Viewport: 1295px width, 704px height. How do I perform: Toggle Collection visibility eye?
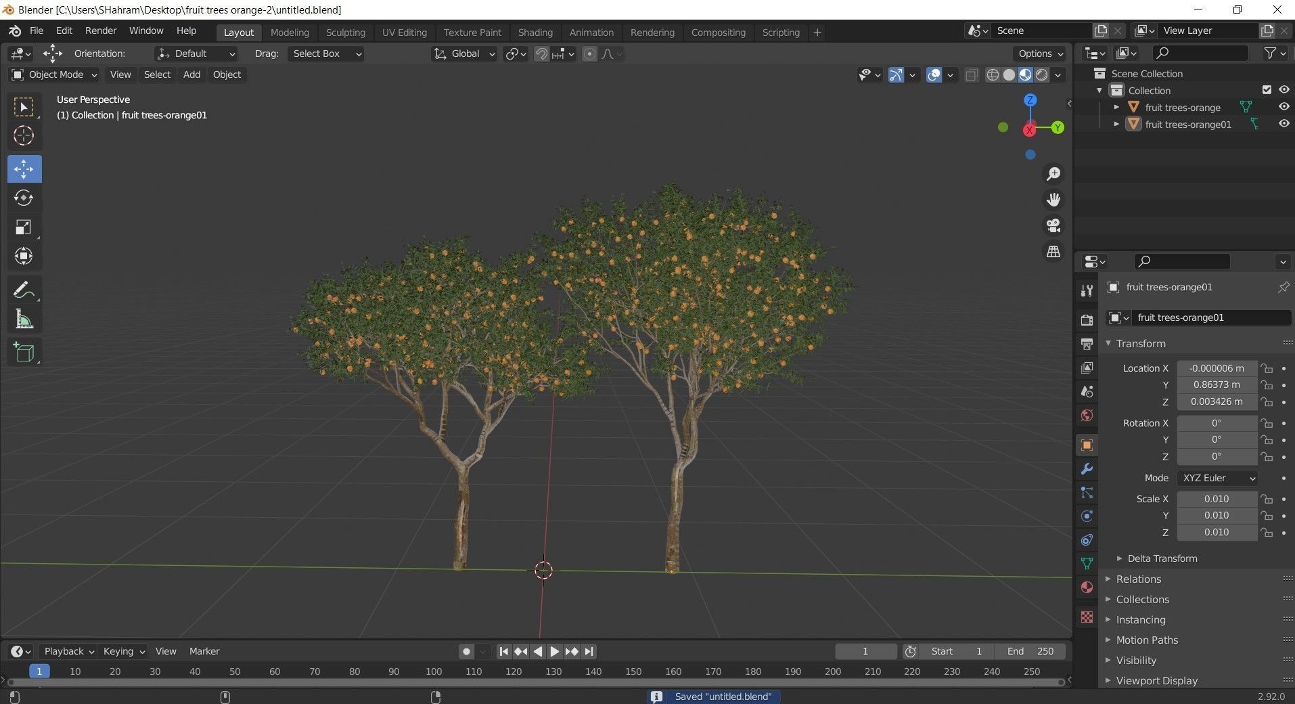[x=1283, y=90]
